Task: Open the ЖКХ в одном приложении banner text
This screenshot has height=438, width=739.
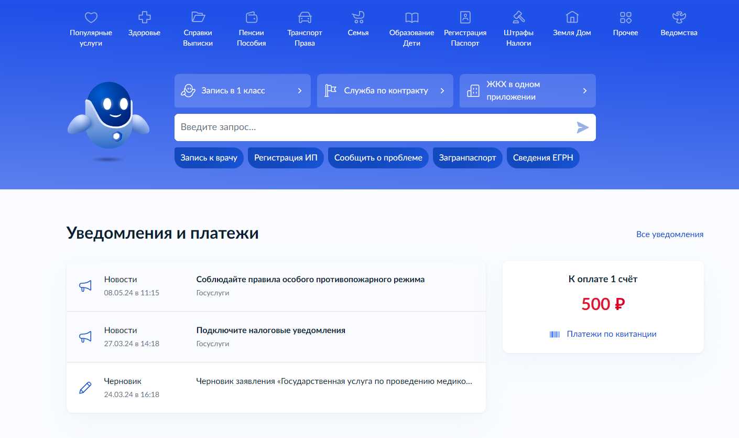Action: (x=513, y=91)
